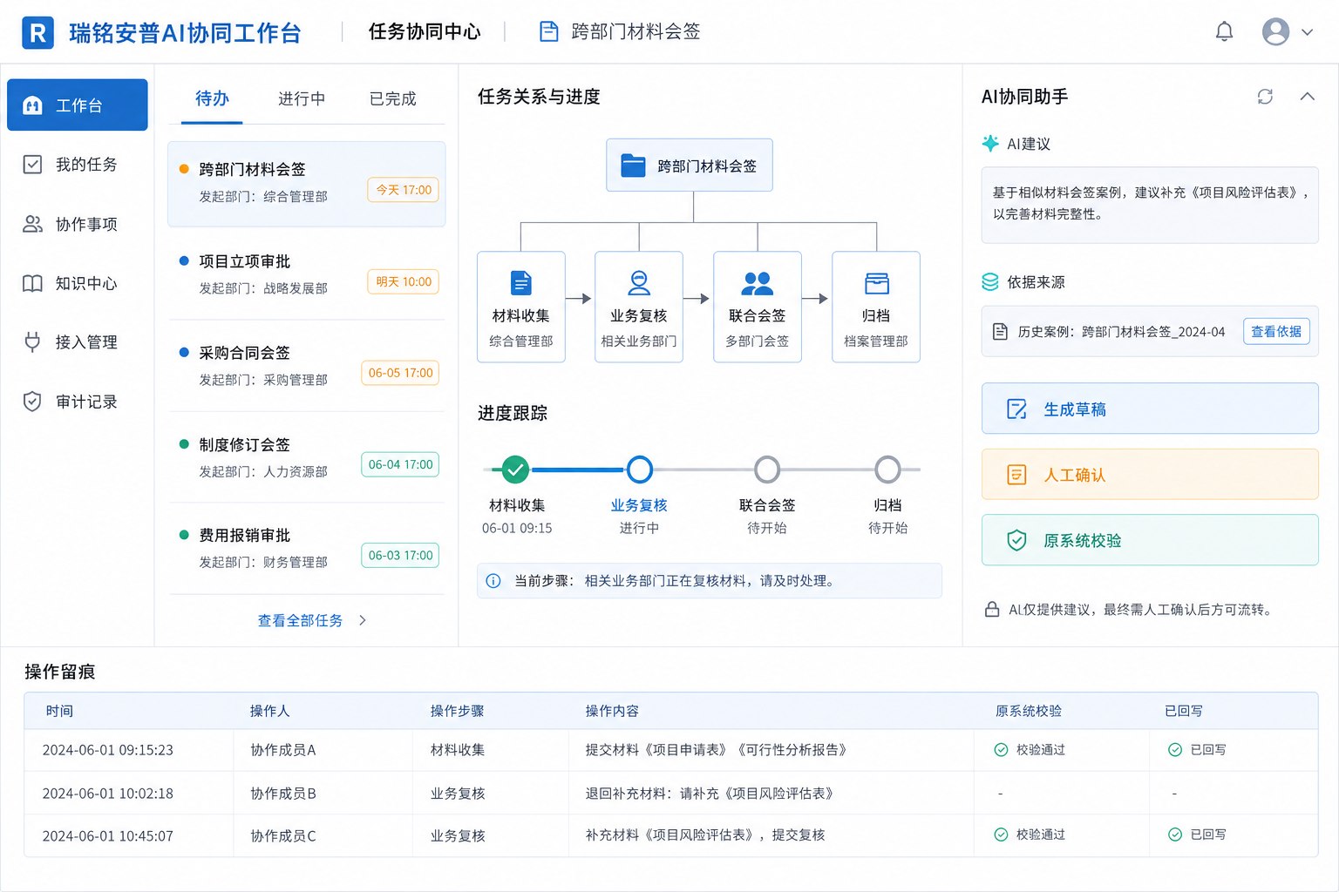Screen dimensions: 1339x892
Task: Click the AI建议 suggestion text box
Action: (1150, 205)
